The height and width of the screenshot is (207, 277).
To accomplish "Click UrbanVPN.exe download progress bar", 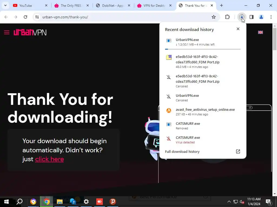I will click(x=203, y=49).
